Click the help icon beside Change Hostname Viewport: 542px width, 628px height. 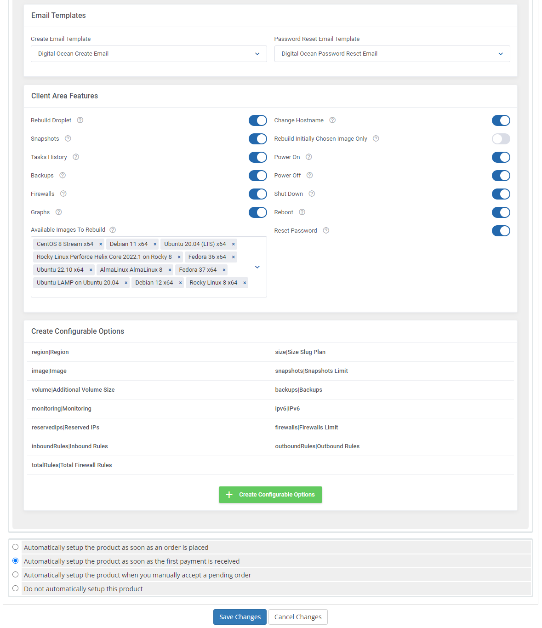(332, 120)
